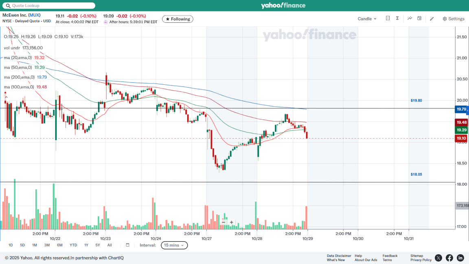This screenshot has width=469, height=264.
Task: Toggle the Following star button
Action: [x=178, y=19]
